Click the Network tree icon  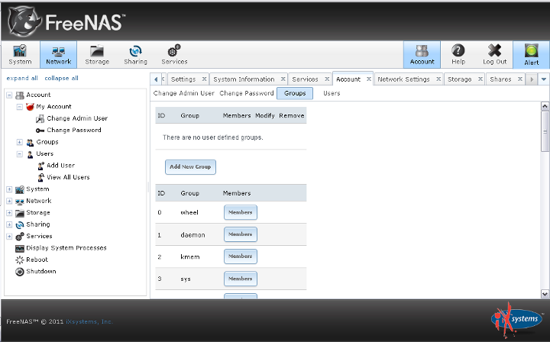pyautogui.click(x=20, y=202)
